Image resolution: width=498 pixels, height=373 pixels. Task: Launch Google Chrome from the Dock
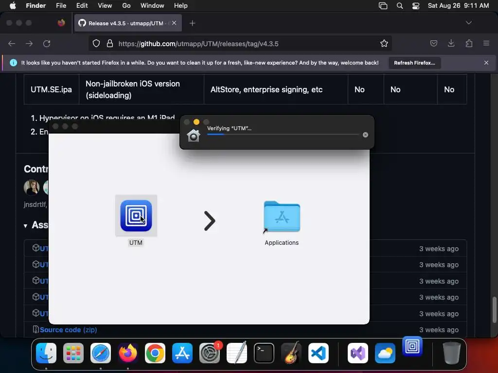155,353
